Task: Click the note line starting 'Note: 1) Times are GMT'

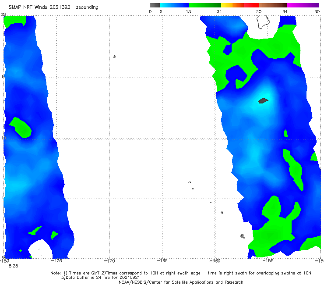Action: (x=181, y=273)
